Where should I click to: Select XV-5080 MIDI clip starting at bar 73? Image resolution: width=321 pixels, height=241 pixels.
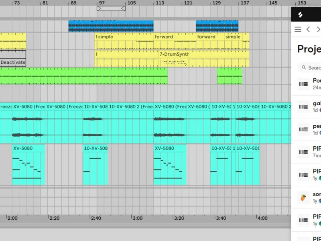coord(28,165)
